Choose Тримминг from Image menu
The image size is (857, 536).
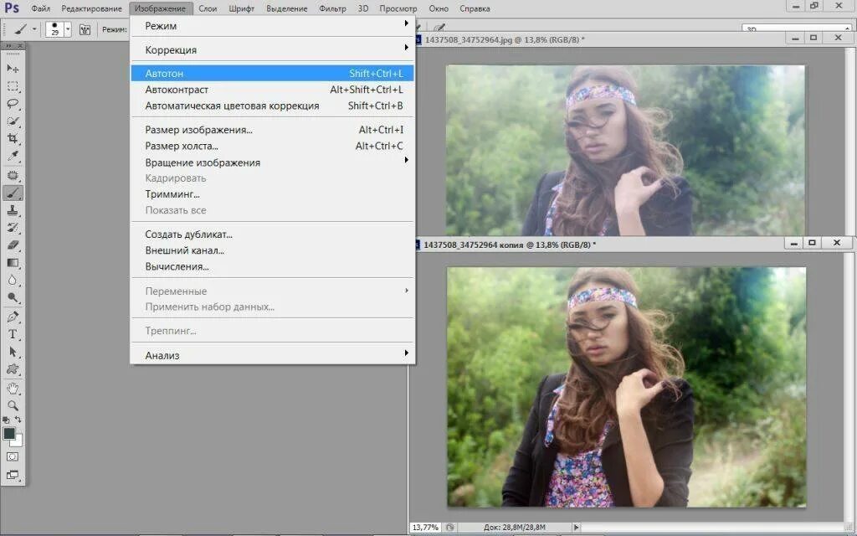click(x=272, y=194)
